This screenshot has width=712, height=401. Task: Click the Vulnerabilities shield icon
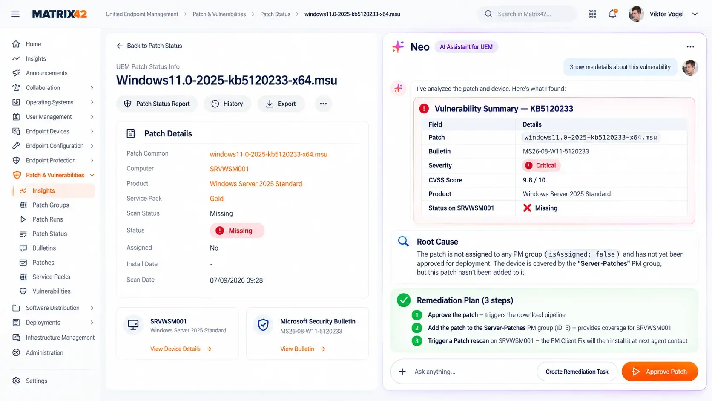(x=23, y=291)
